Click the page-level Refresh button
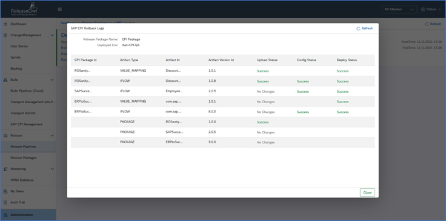 click(433, 24)
